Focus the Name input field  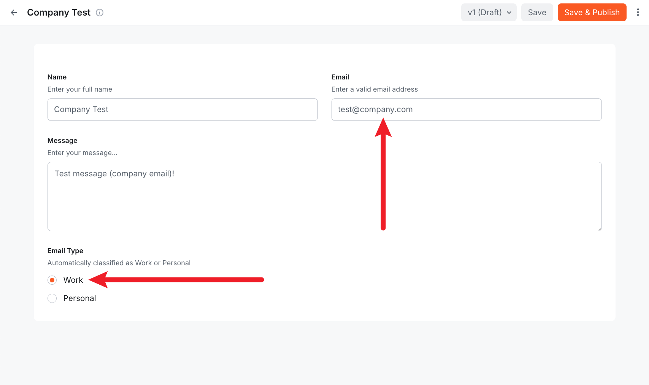coord(182,109)
